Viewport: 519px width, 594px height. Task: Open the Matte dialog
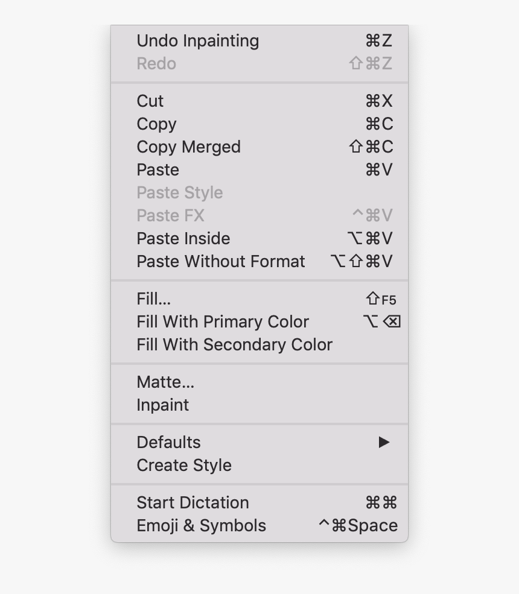point(166,382)
